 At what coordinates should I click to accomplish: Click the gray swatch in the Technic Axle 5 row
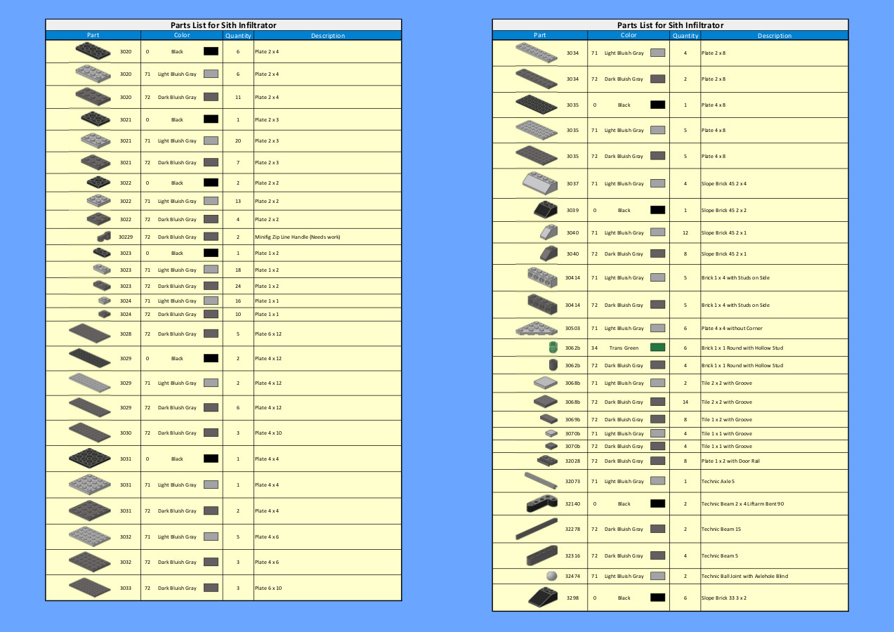tap(658, 481)
